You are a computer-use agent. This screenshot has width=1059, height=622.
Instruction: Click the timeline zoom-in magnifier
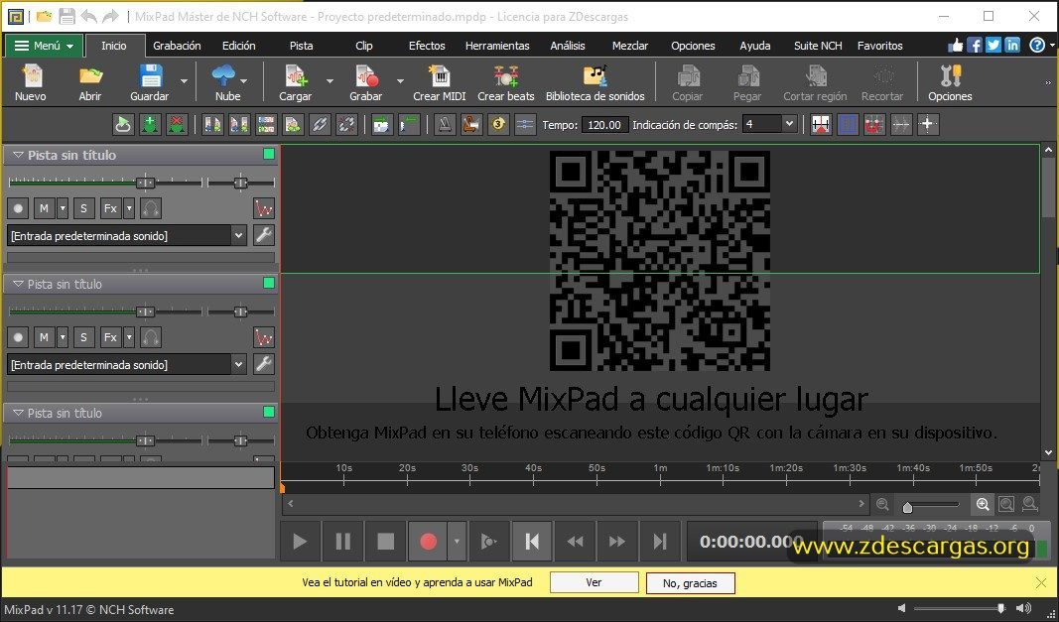[983, 504]
